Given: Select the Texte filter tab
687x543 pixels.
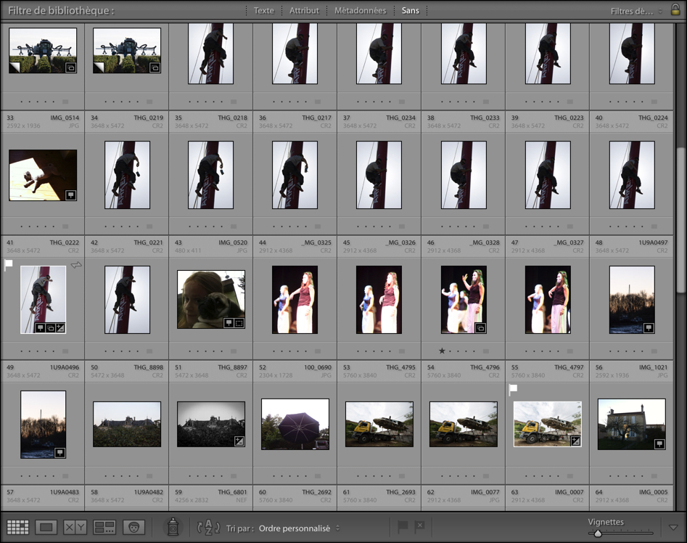Looking at the screenshot, I should tap(264, 10).
